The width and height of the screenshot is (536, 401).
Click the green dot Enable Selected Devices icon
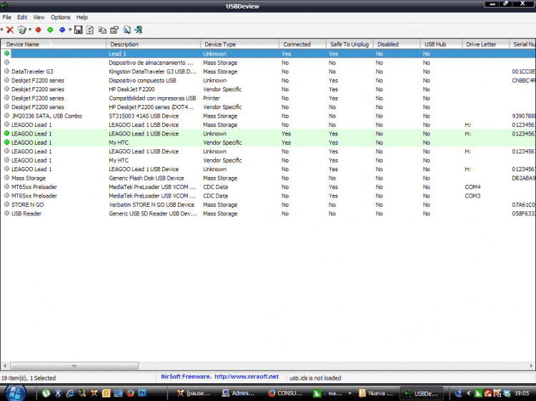(50, 30)
